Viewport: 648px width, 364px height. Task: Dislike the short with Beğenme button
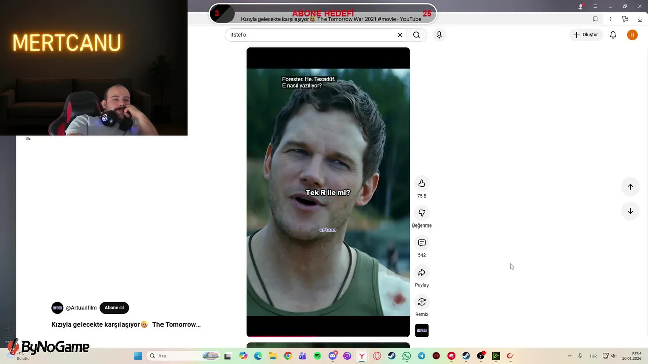(x=422, y=213)
